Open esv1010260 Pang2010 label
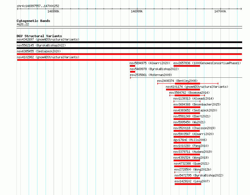Viewport: 250px width, 195px height. point(191,146)
